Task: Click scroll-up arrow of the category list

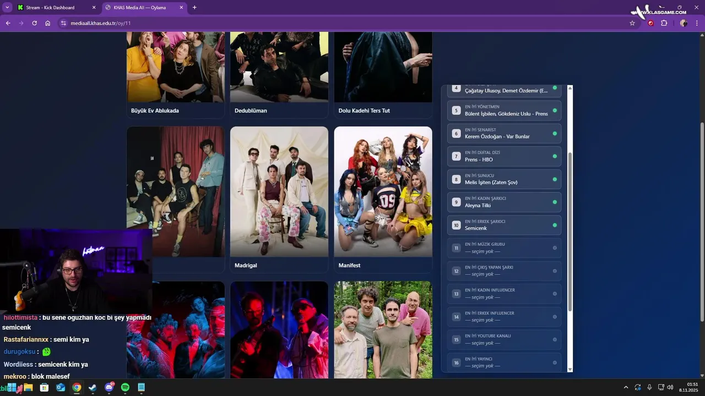Action: [570, 88]
